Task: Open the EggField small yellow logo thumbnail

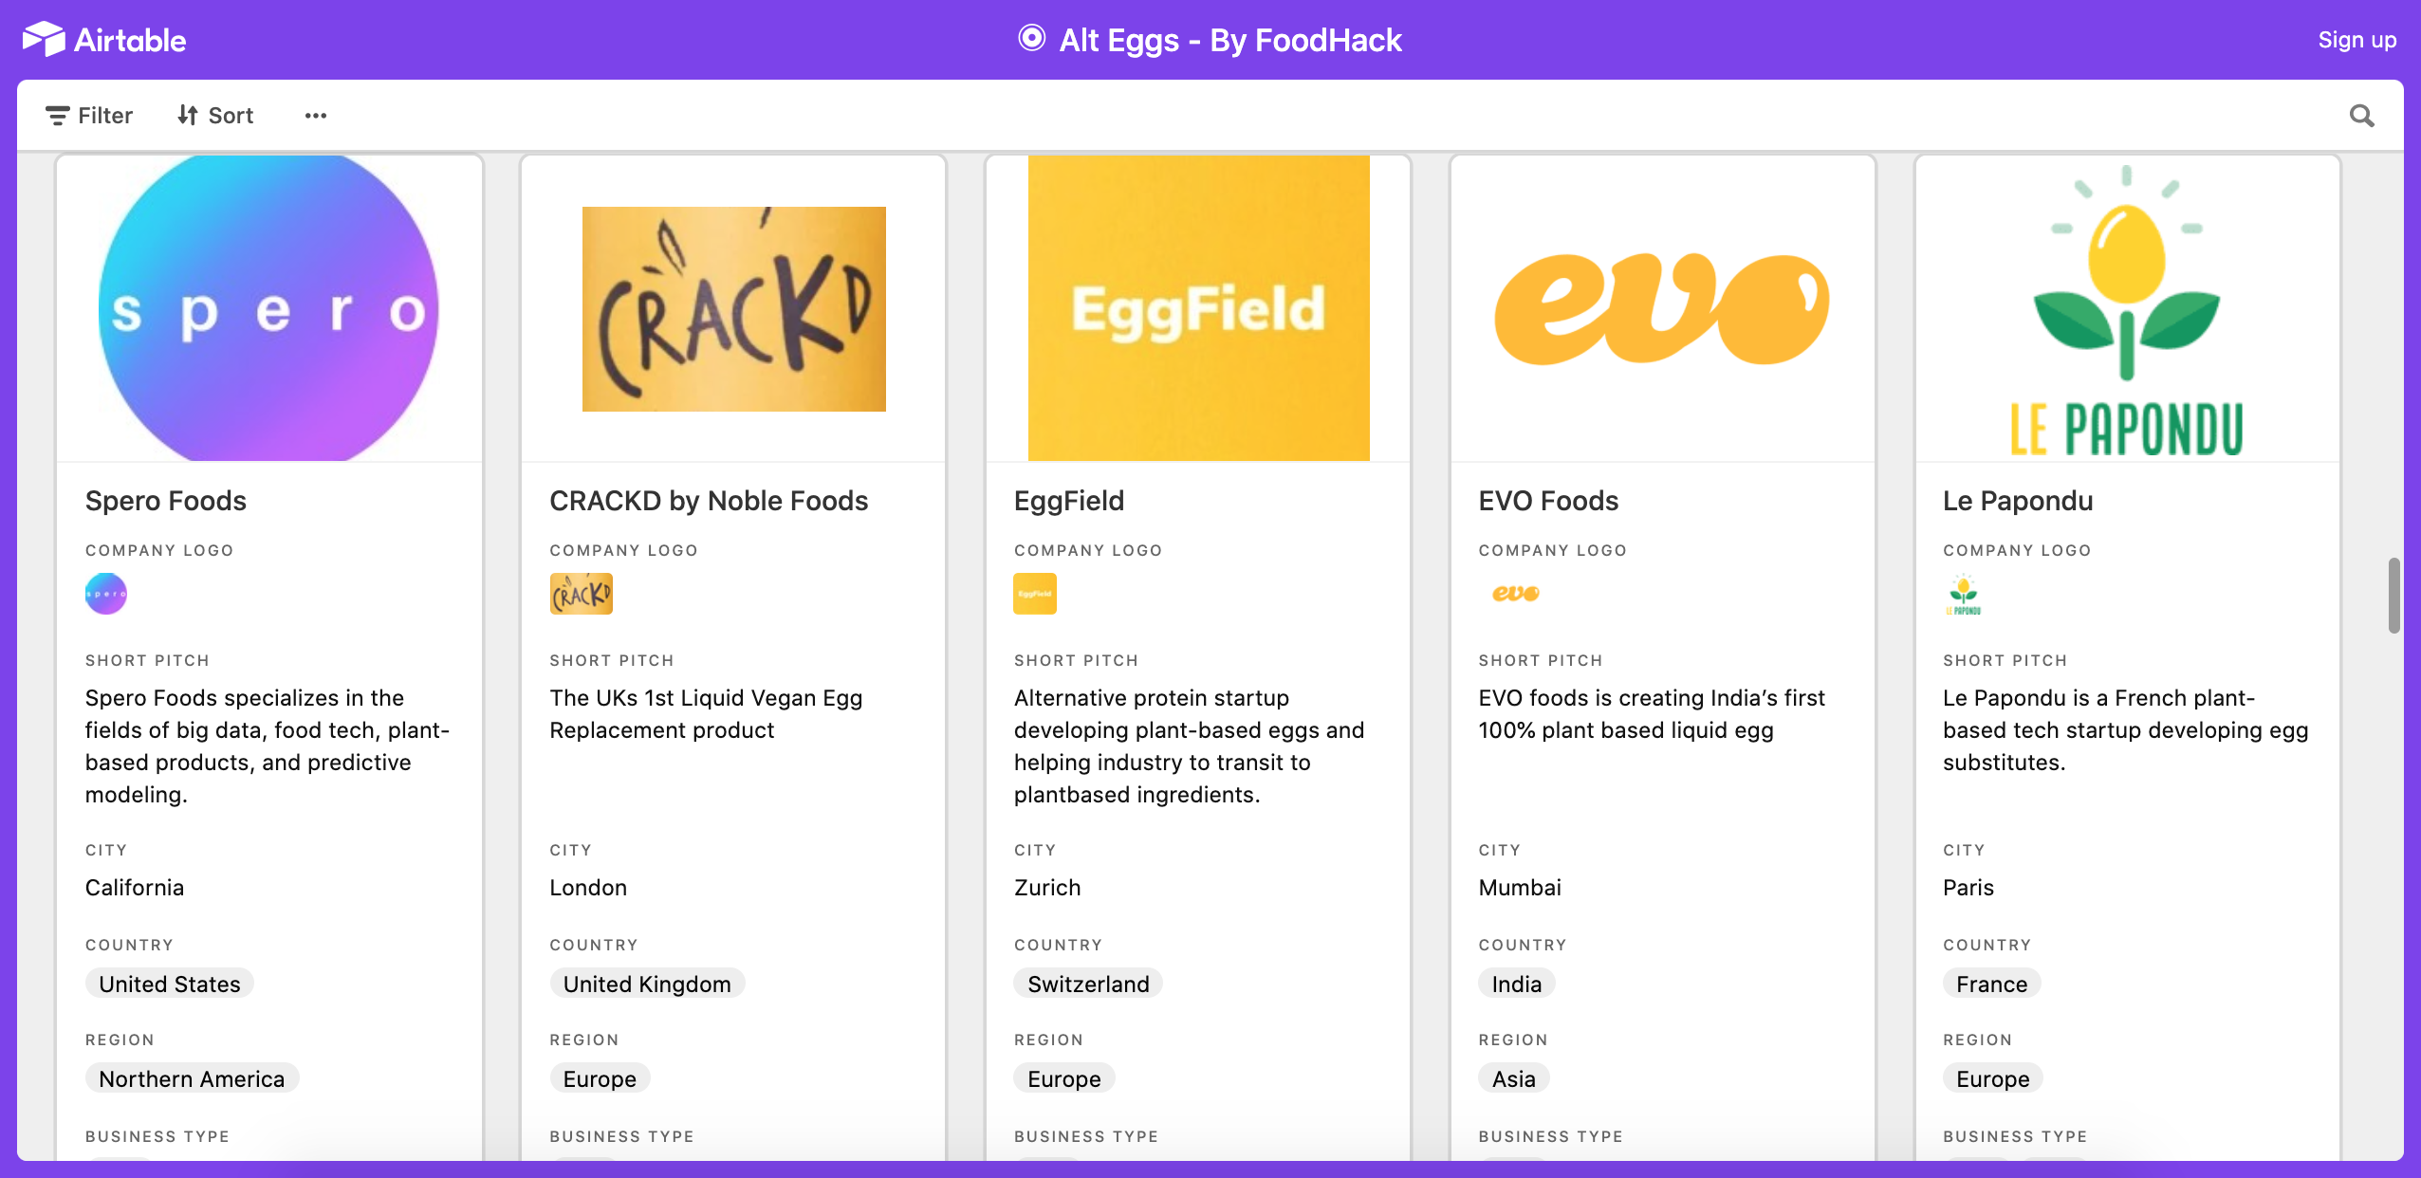Action: [x=1035, y=594]
